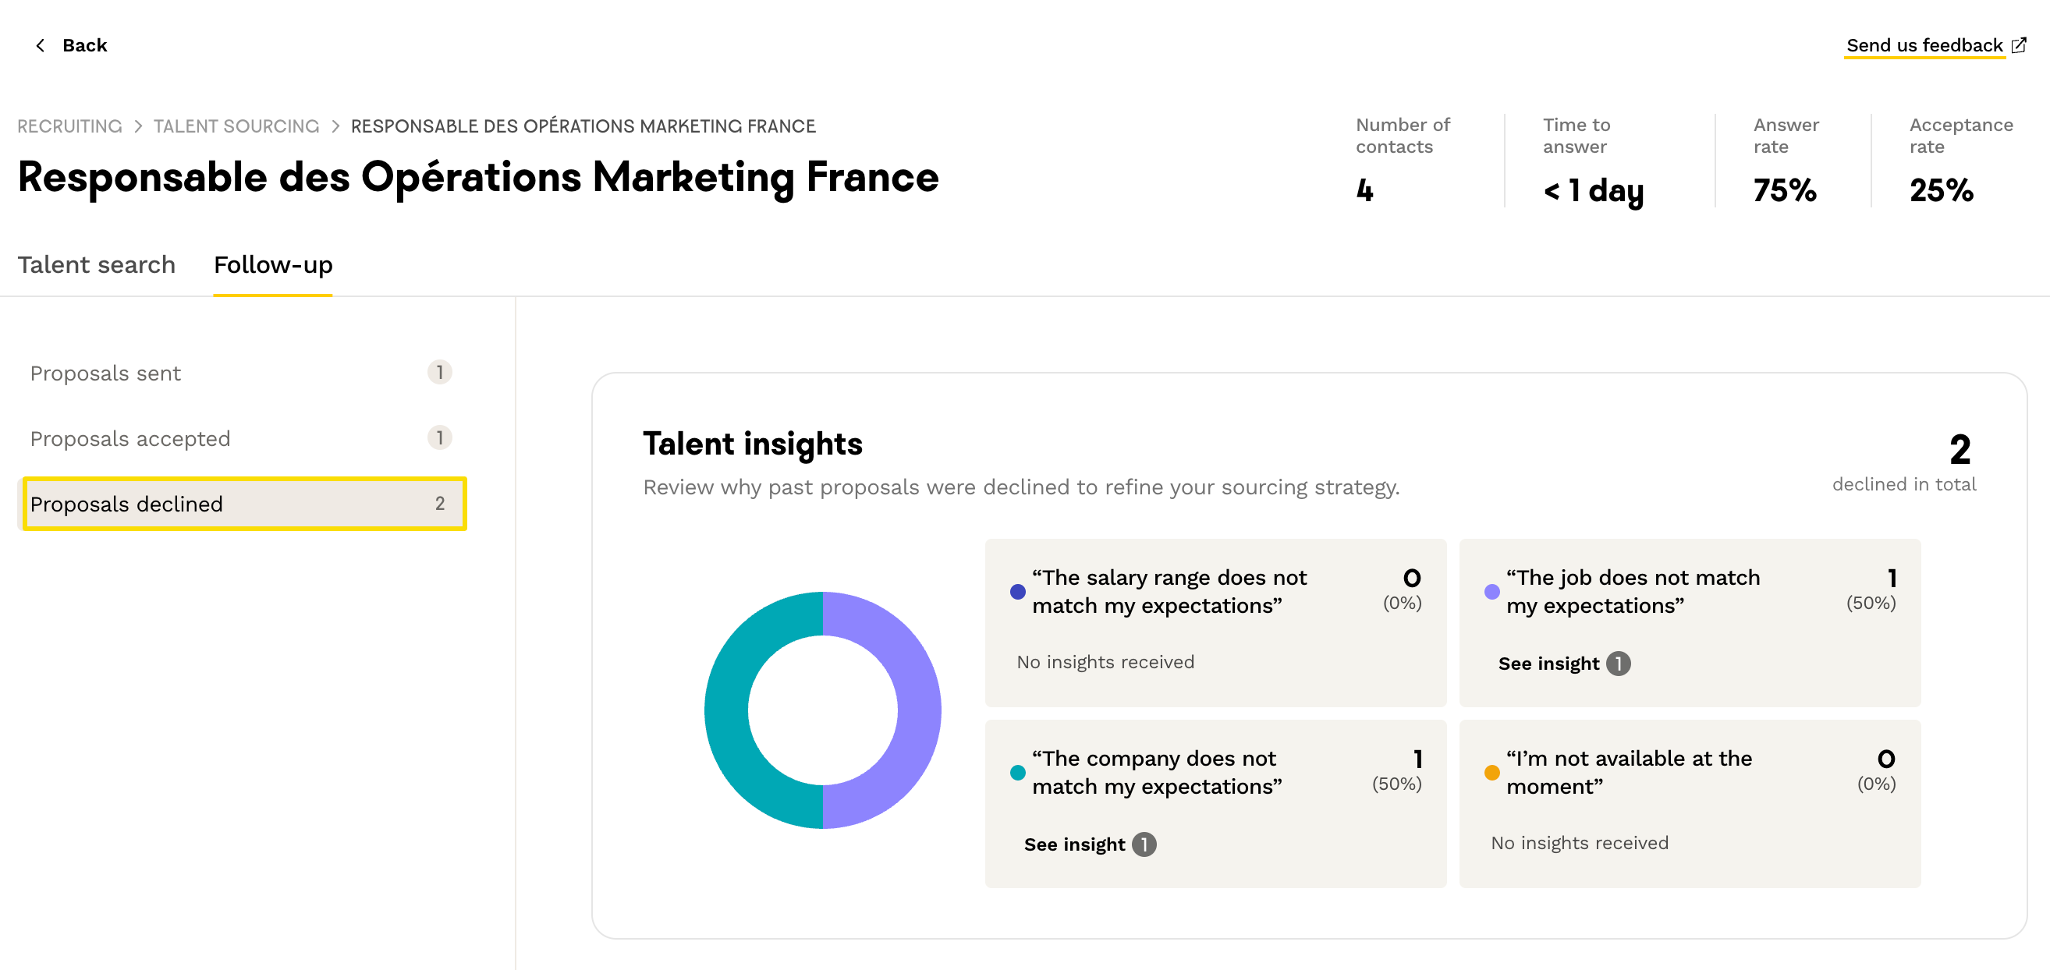
Task: See insight for company not matching expectations
Action: coord(1074,844)
